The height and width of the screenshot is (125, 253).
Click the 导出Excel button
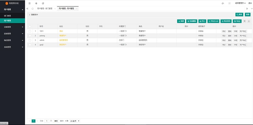(x=213, y=21)
